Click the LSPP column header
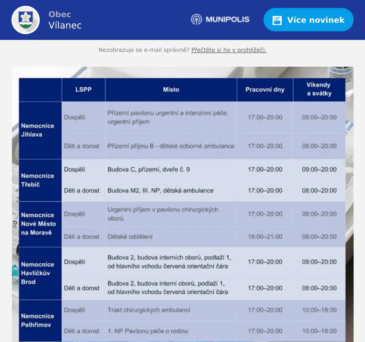This screenshot has height=342, width=365. (x=83, y=90)
